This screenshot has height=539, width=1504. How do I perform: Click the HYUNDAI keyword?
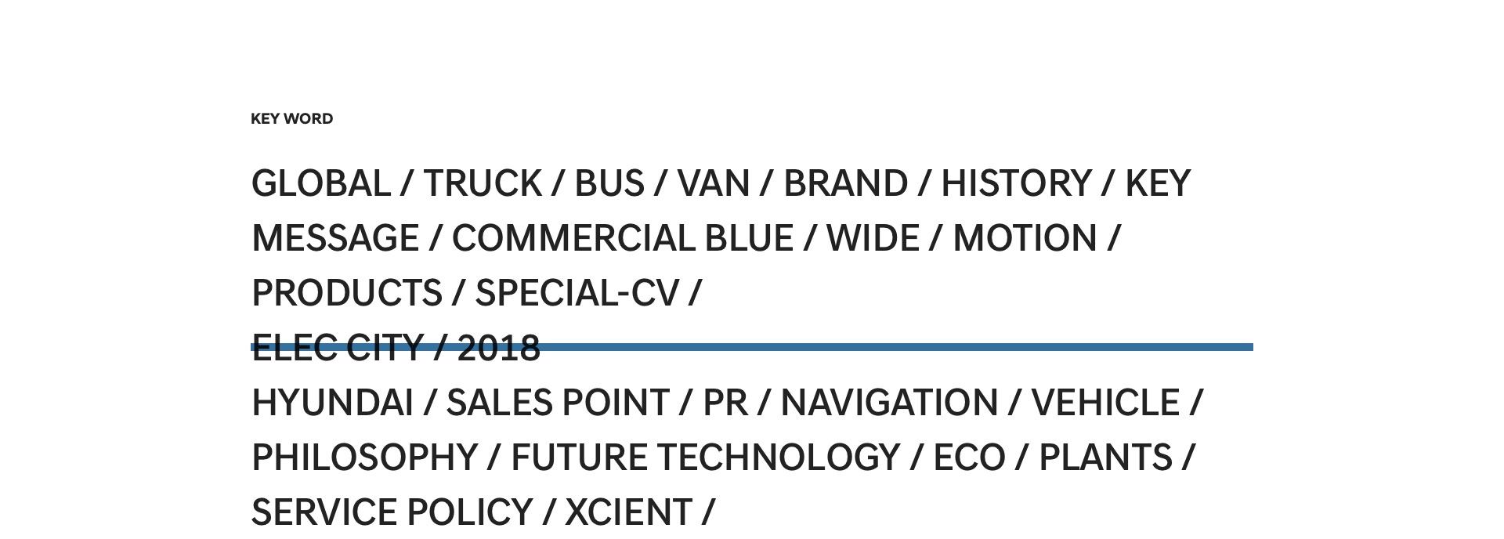(x=332, y=403)
